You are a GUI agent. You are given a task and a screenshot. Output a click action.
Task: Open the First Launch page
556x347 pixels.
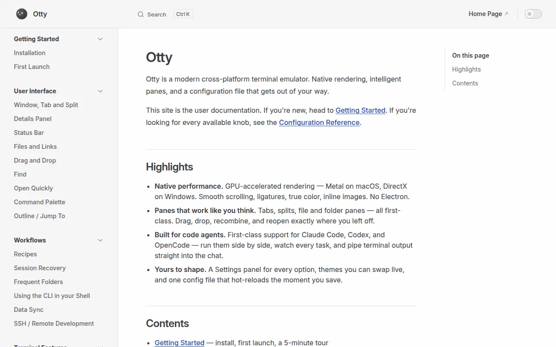pyautogui.click(x=32, y=67)
